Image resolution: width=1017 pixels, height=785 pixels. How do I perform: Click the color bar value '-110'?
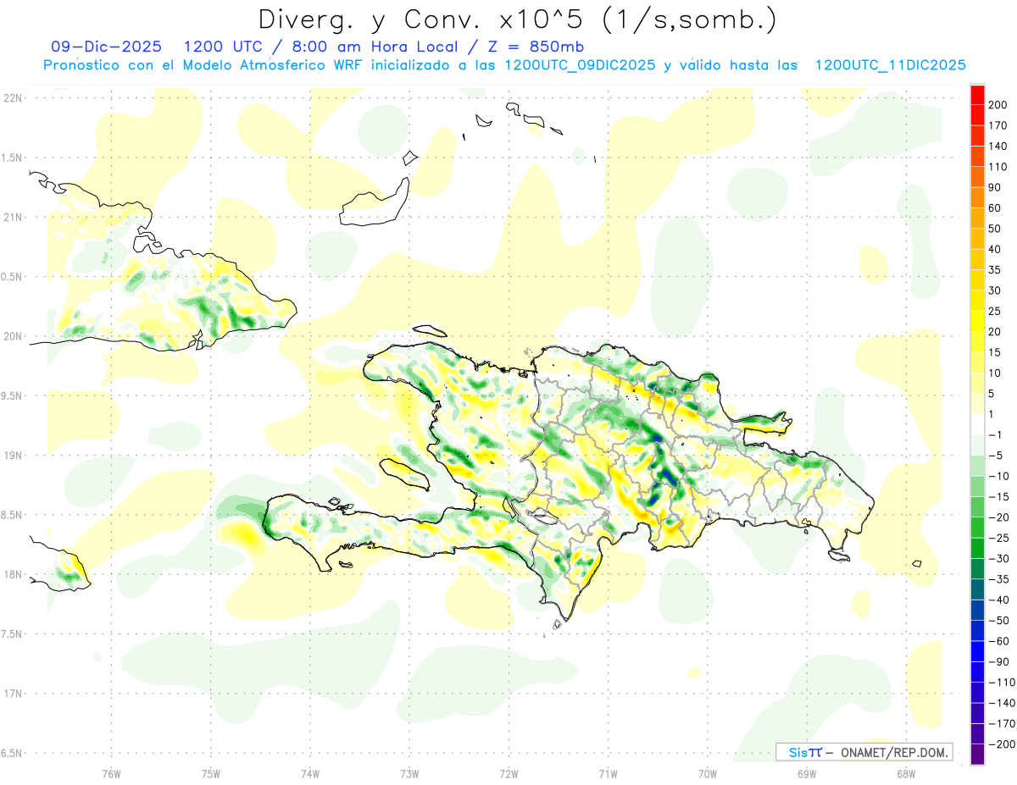tap(1003, 683)
